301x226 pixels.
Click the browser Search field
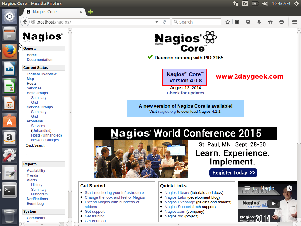[x=197, y=22]
